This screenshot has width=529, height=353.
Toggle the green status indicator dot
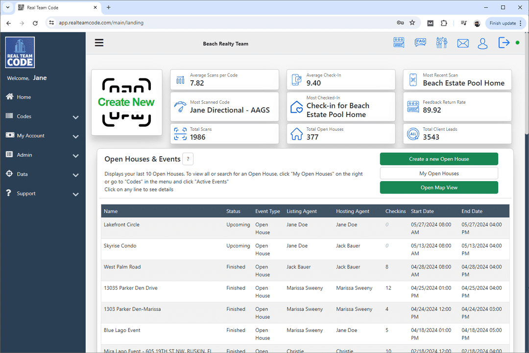click(x=517, y=43)
